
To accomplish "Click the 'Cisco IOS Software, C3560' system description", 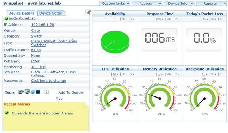I will pyautogui.click(x=54, y=74).
